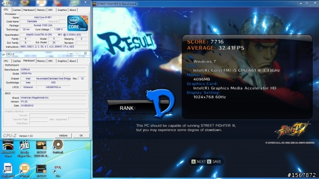Screen dimensions: 319x179
Task: Click the LPCIO model 'W83667HG-A'
Action: point(53,87)
